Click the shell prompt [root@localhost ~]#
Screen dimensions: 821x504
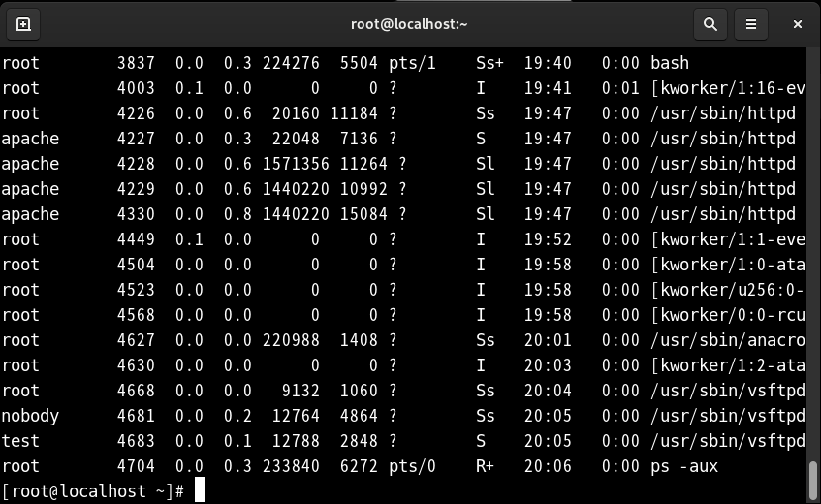tap(93, 491)
